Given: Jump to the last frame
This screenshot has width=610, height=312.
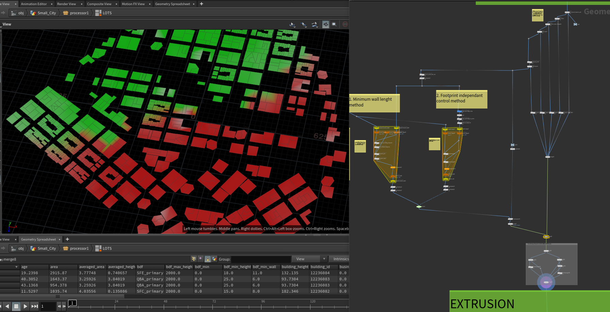Looking at the screenshot, I should (x=34, y=306).
